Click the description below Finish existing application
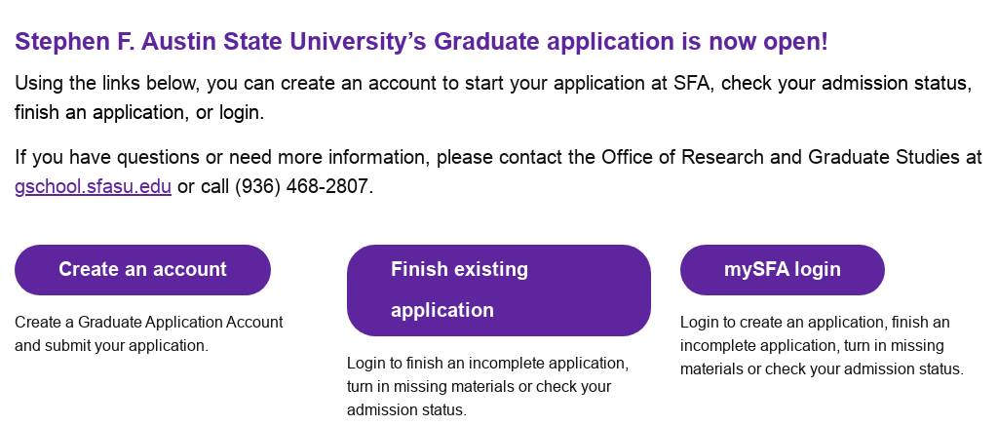The image size is (998, 426). [x=487, y=386]
